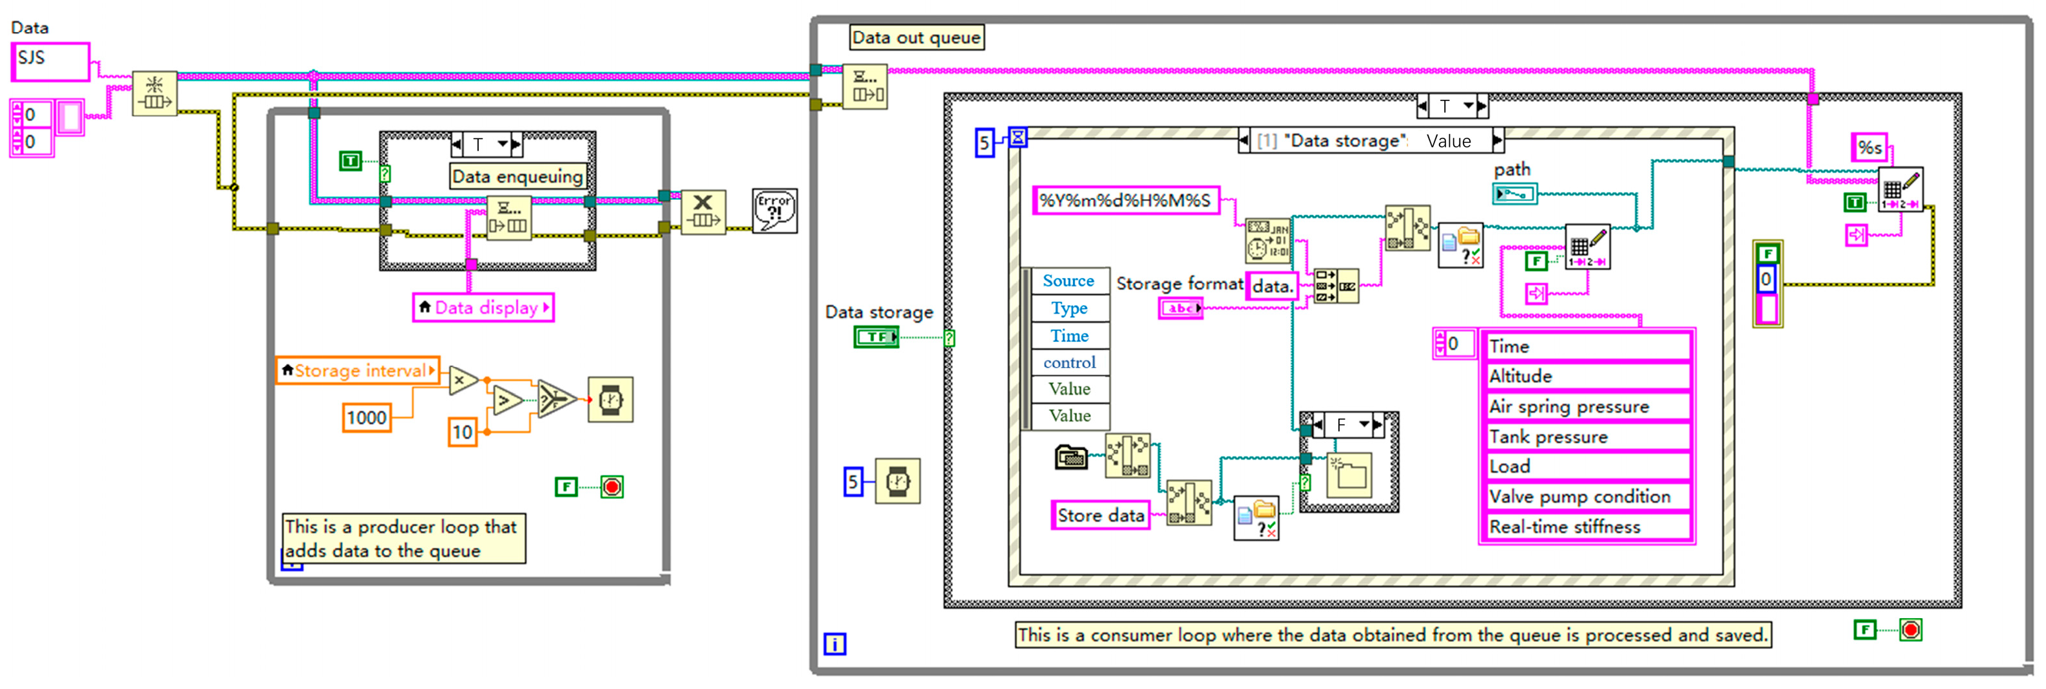
Task: Click the Concatenate Strings node beside "data."
Action: 1336,286
